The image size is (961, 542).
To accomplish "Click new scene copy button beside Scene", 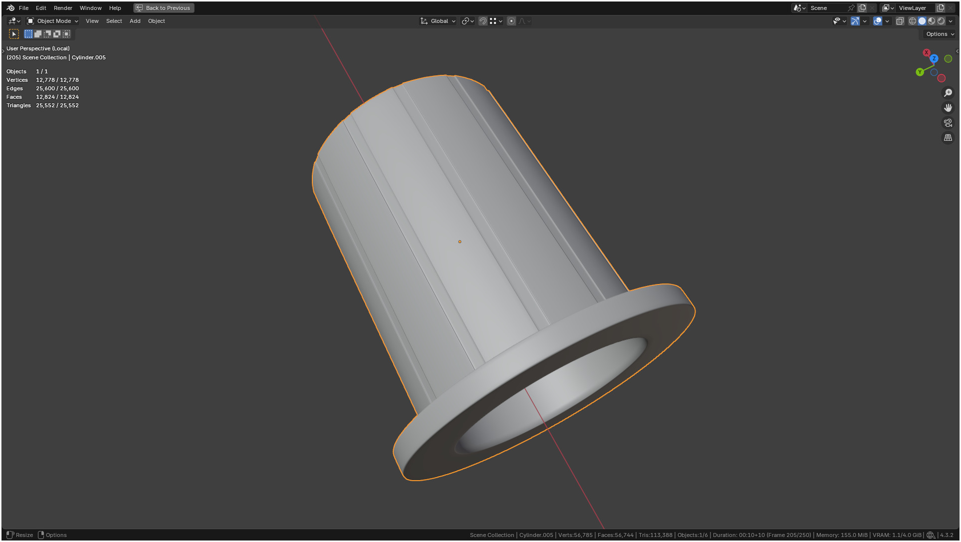I will (x=862, y=8).
